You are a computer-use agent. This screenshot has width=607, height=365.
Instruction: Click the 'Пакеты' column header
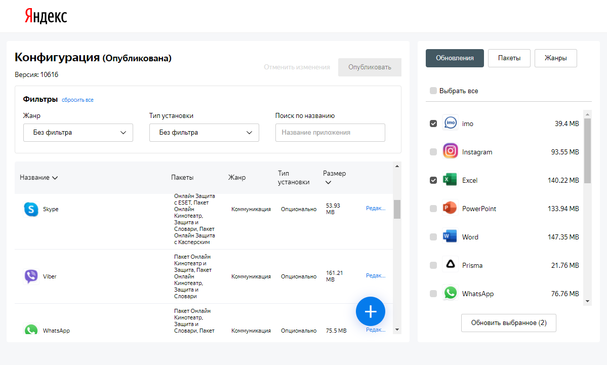[x=182, y=177]
